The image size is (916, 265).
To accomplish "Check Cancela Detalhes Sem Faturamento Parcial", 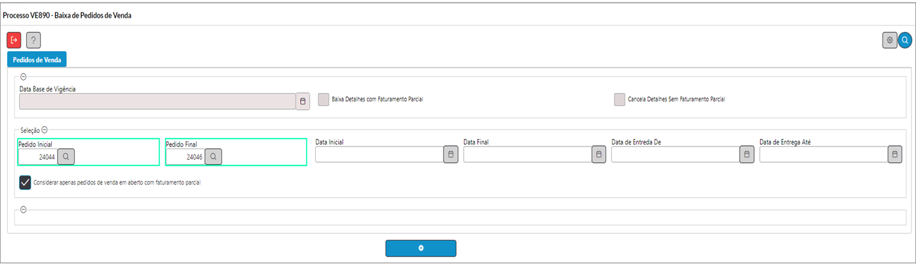I will click(x=619, y=99).
